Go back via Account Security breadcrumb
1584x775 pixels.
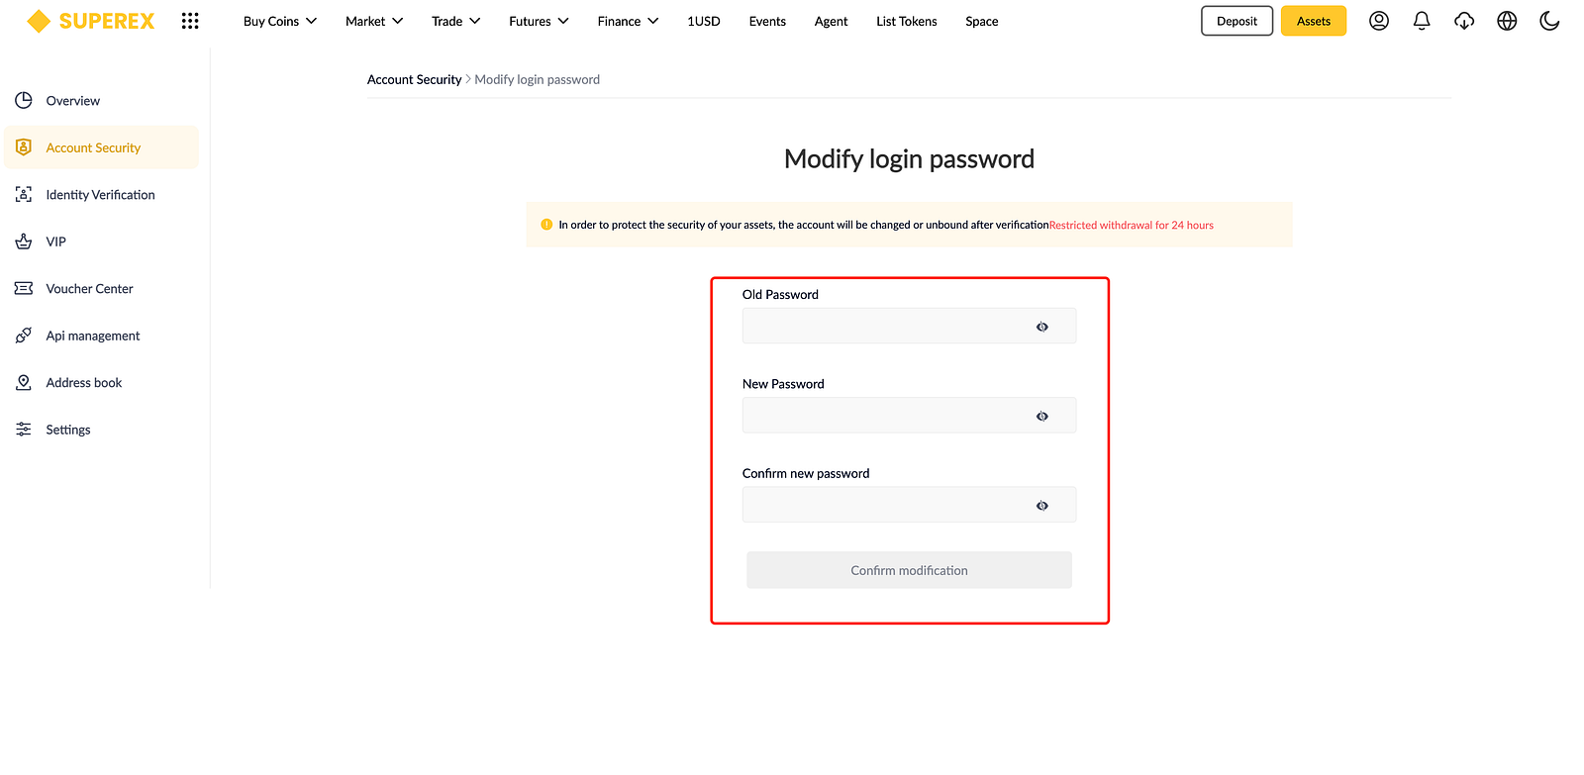click(414, 79)
